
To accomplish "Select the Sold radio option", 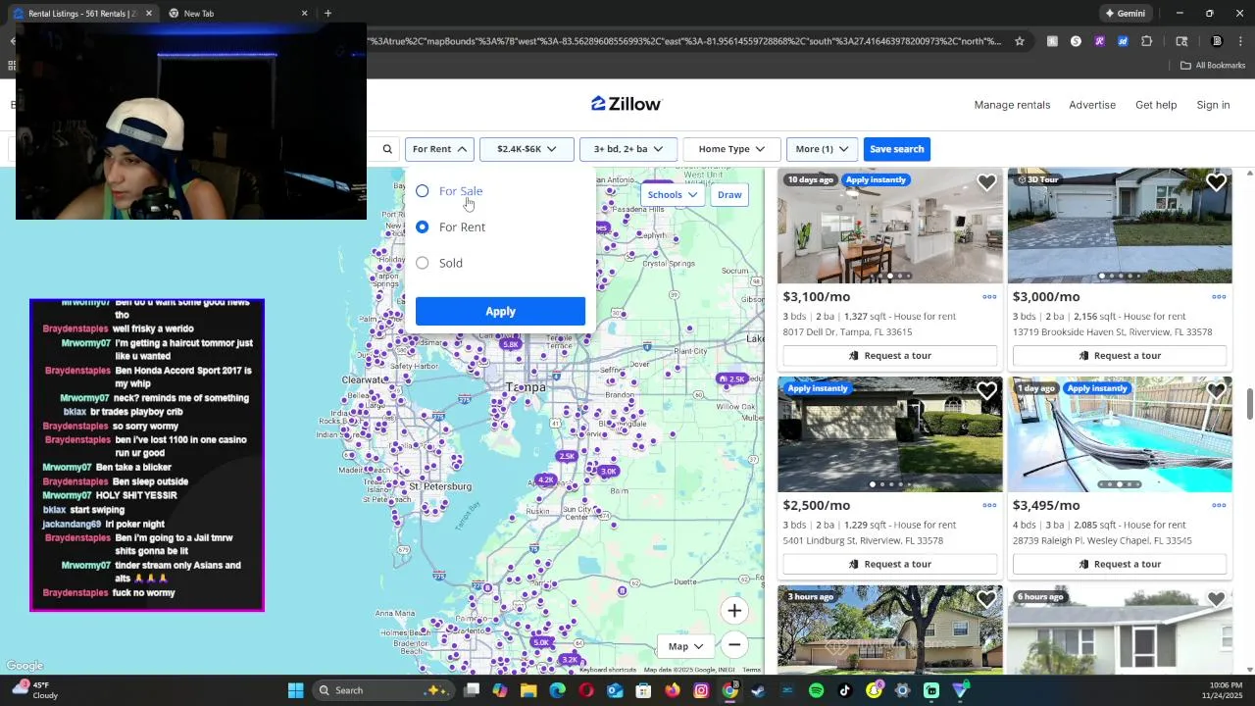I will click(x=423, y=263).
